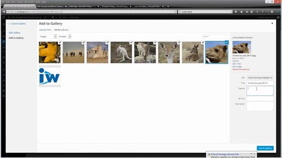Open the Images filter dropdown
The width and height of the screenshot is (282, 158).
48,36
